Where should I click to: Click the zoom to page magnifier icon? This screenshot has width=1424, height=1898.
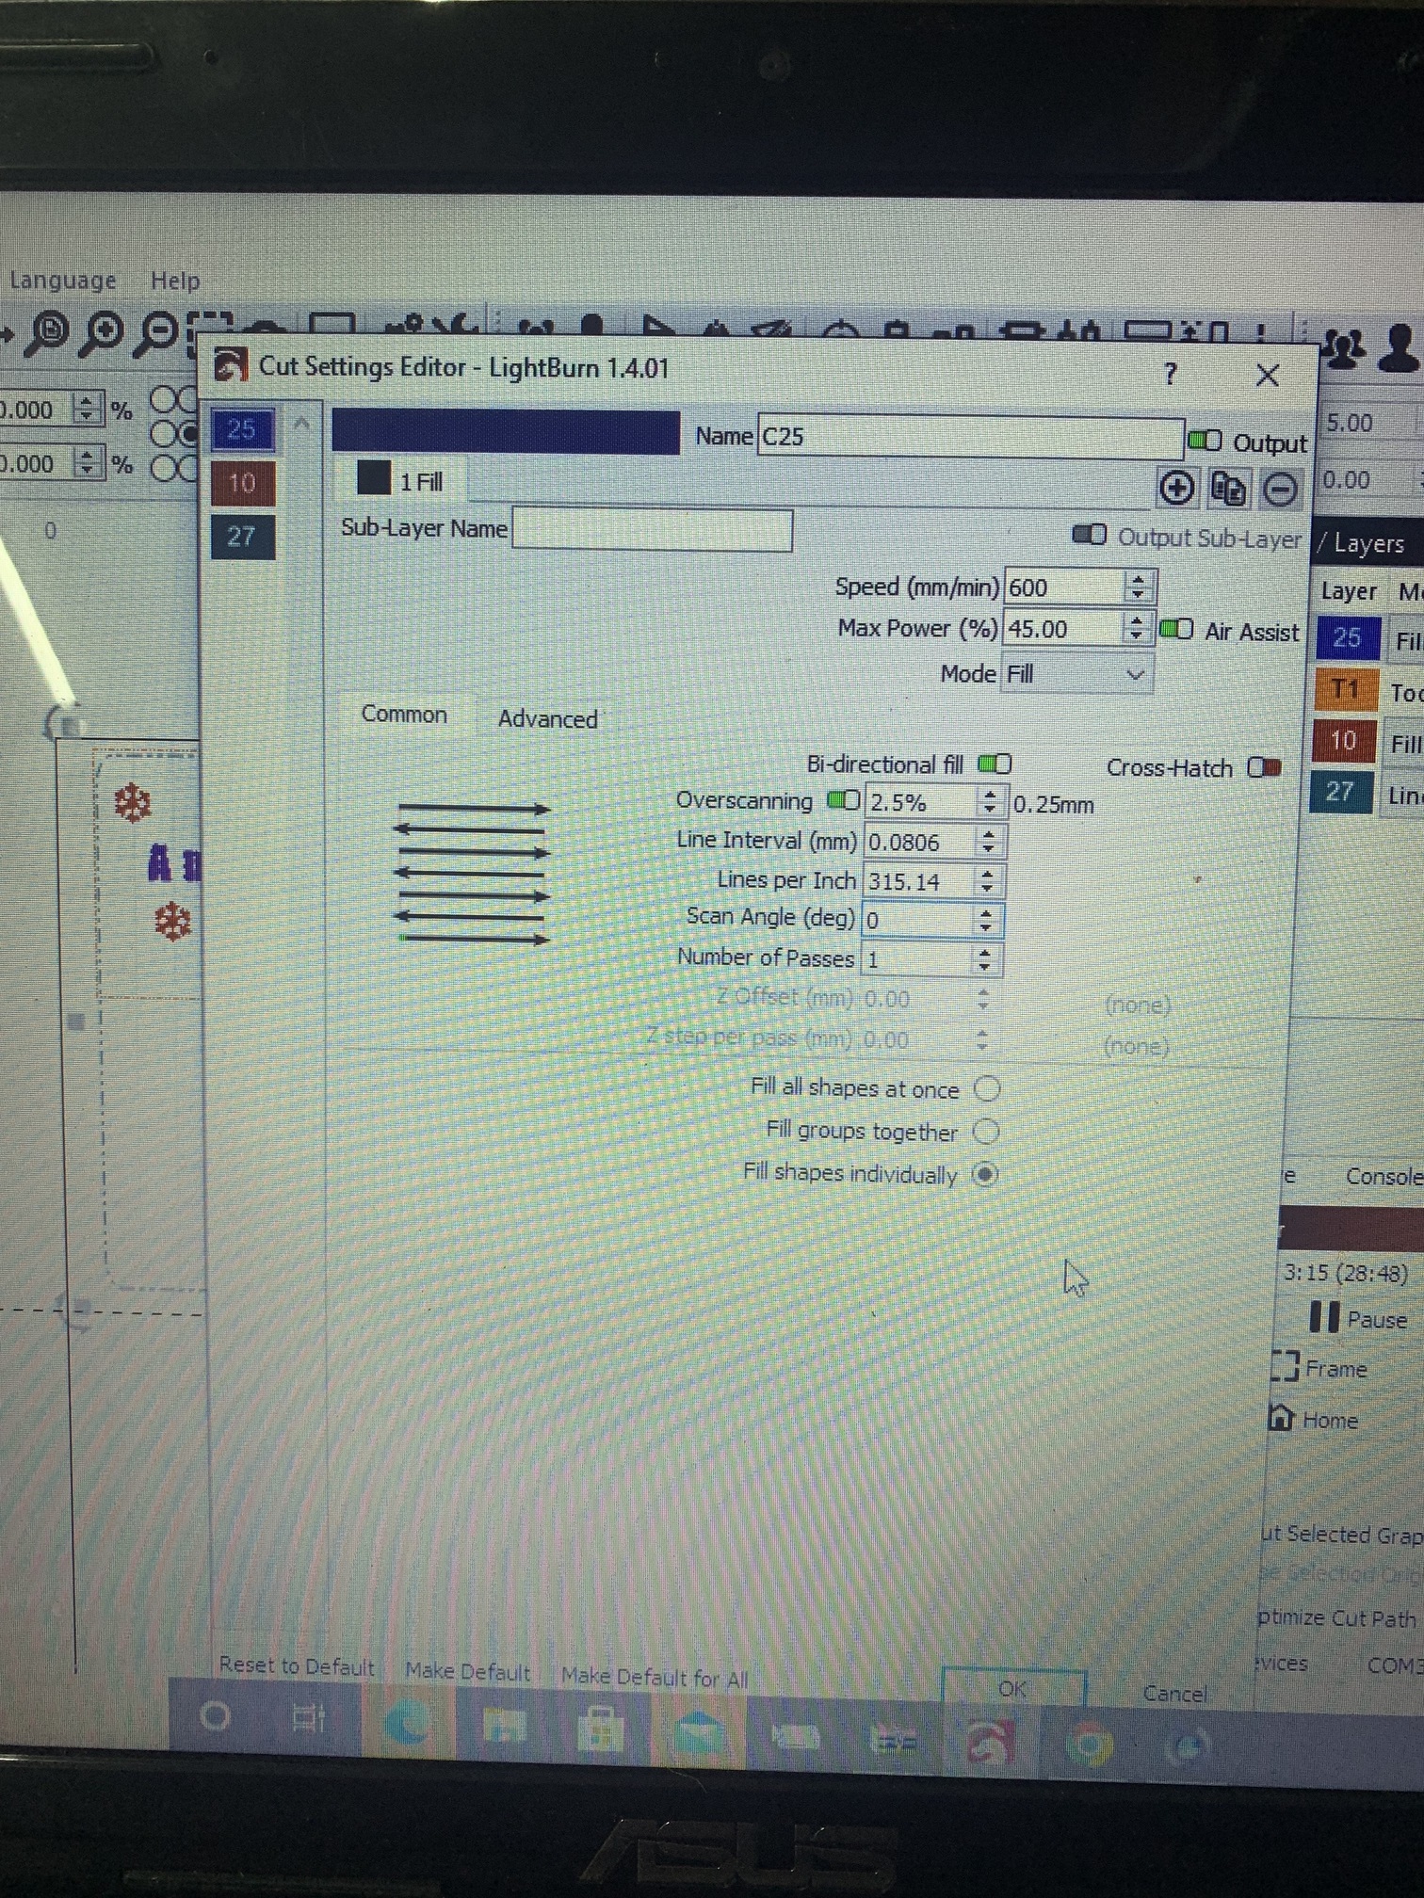(48, 331)
